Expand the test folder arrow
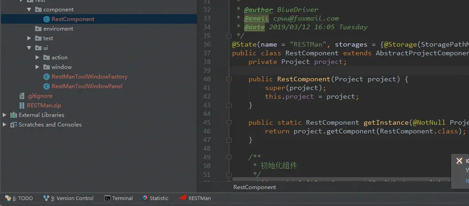This screenshot has height=206, width=469. tap(29, 38)
